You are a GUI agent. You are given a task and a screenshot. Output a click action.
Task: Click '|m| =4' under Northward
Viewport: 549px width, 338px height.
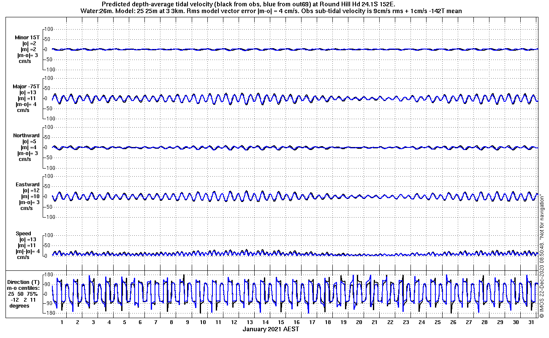point(30,147)
